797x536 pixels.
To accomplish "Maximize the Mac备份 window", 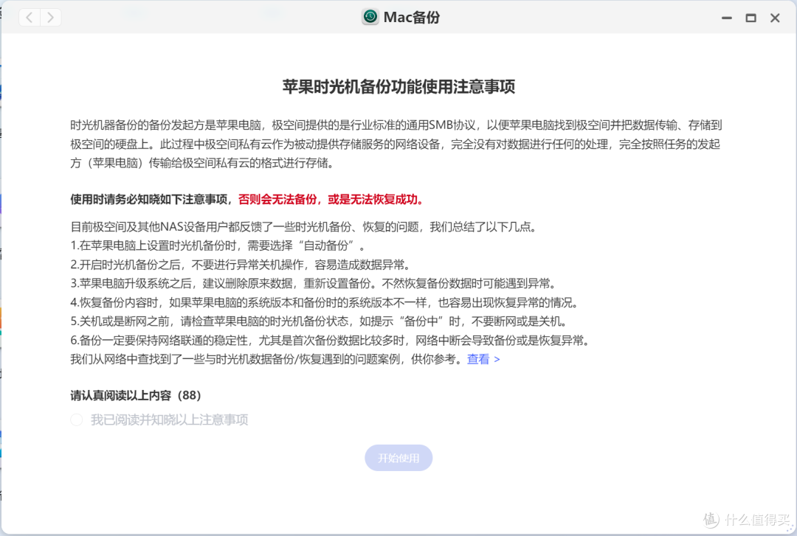I will [x=751, y=18].
